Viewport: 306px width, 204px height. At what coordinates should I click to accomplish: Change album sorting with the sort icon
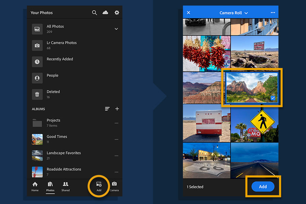[107, 109]
